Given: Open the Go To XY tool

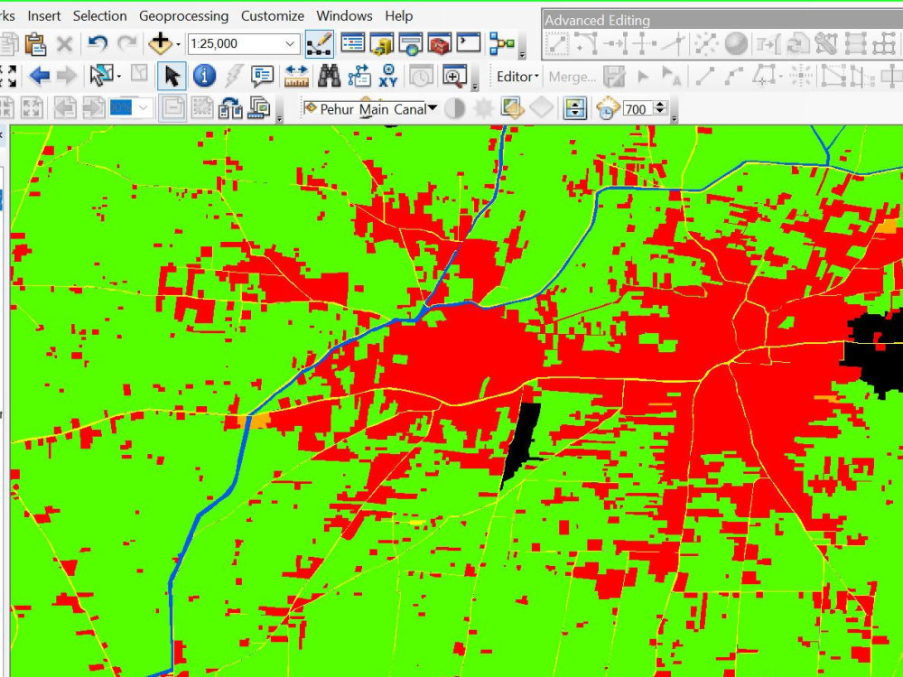Looking at the screenshot, I should (388, 76).
